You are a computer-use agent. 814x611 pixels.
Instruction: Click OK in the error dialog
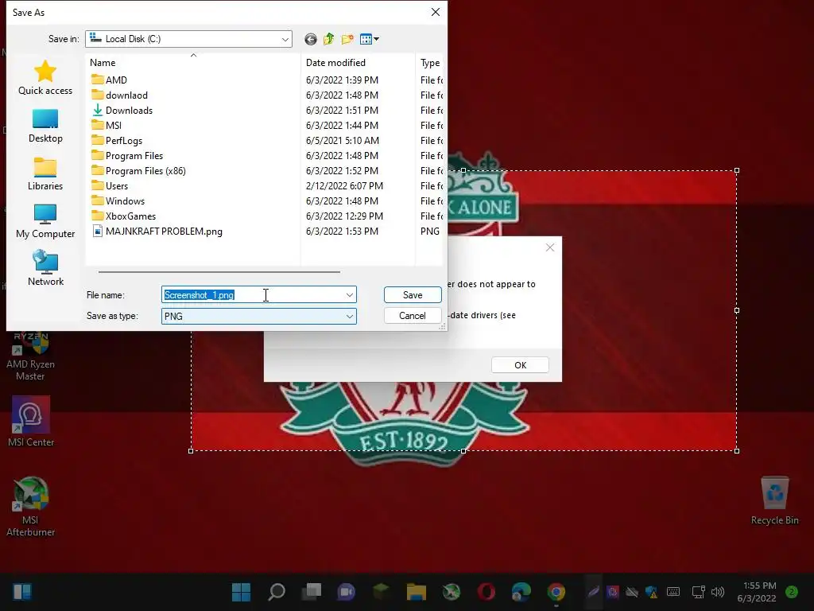tap(520, 364)
